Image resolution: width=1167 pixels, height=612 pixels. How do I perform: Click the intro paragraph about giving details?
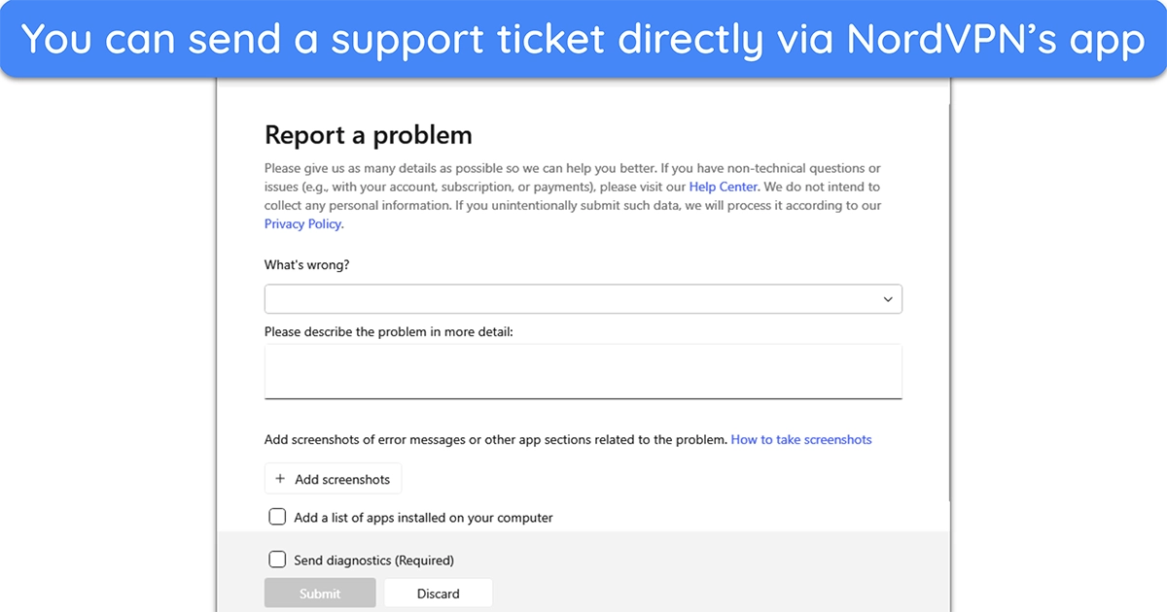[x=574, y=196]
